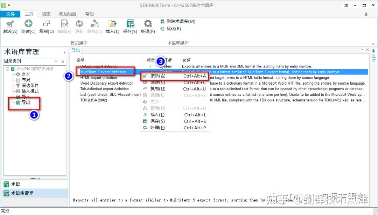378x215 pixels.
Task: Click the 保存(S) icon in 目录操作 group
Action: 130,26
